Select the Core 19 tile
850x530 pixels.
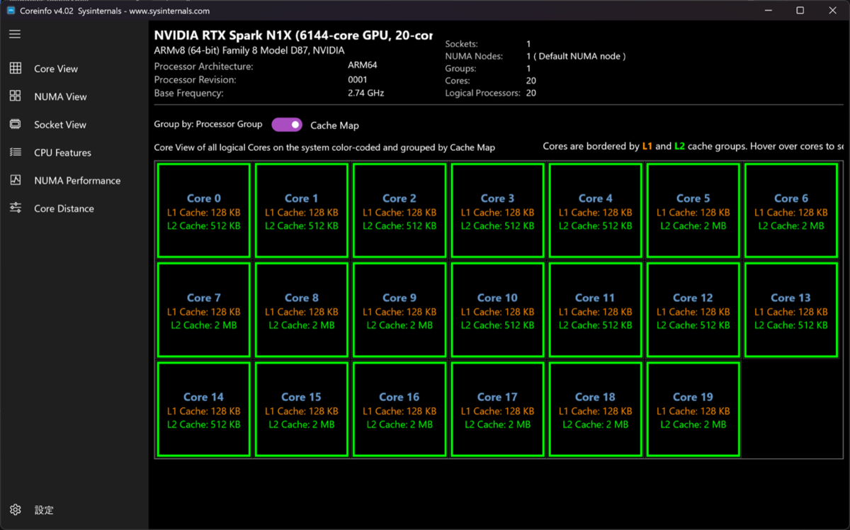[693, 409]
